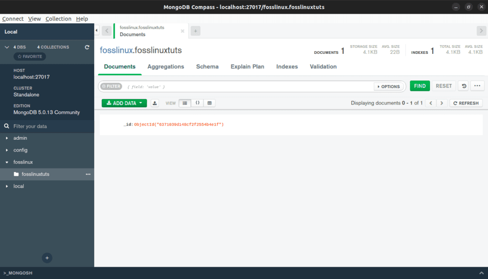488x279 pixels.
Task: Switch to the table view icon
Action: [209, 103]
